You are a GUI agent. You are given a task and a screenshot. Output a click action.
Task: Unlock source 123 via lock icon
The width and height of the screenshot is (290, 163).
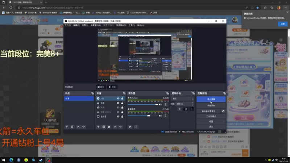[x=122, y=99]
